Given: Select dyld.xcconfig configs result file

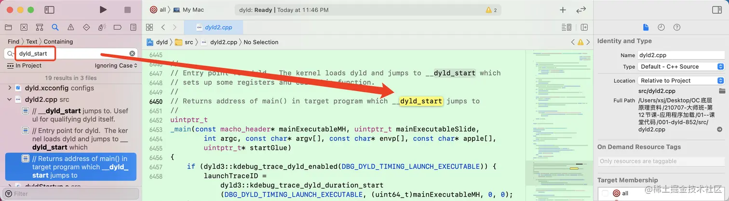Looking at the screenshot, I should click(59, 88).
